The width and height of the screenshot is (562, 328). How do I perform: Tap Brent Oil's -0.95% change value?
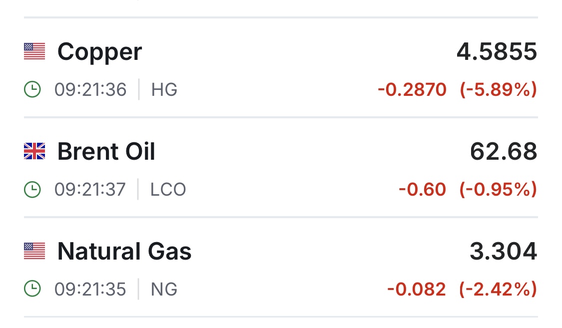coord(498,189)
